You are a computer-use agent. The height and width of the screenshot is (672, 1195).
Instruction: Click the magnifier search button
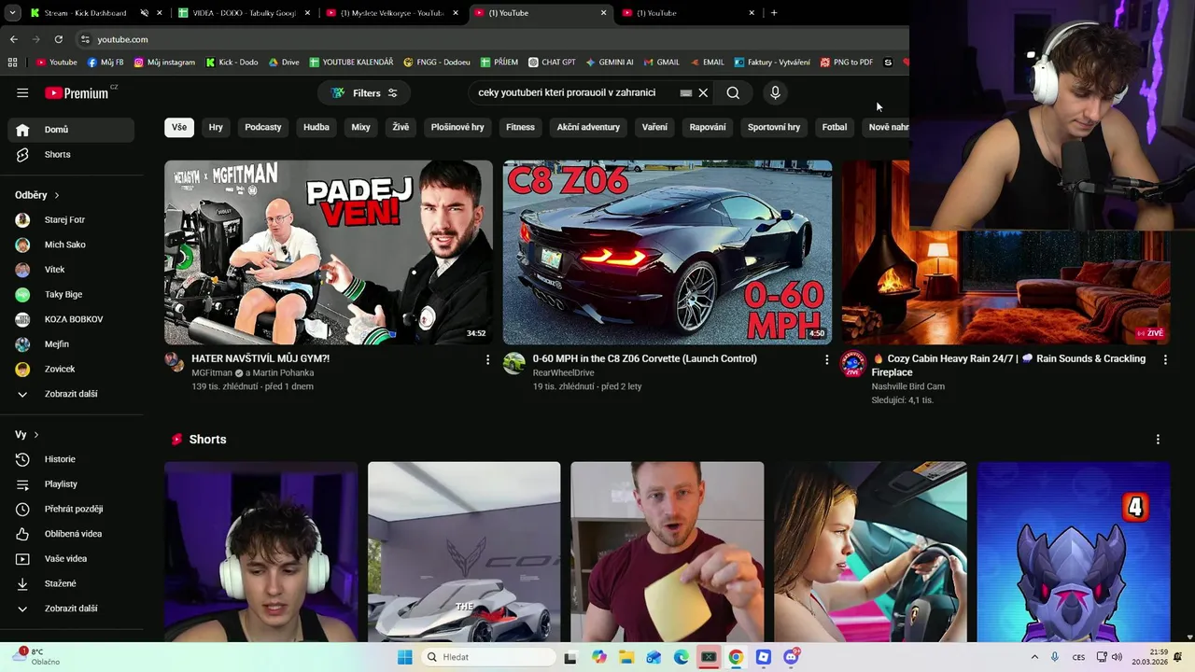[x=733, y=92]
